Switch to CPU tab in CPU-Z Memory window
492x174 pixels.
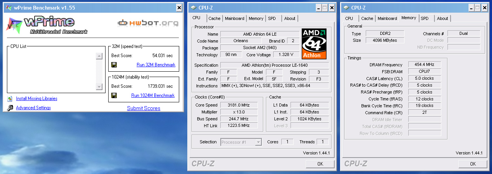tap(349, 18)
